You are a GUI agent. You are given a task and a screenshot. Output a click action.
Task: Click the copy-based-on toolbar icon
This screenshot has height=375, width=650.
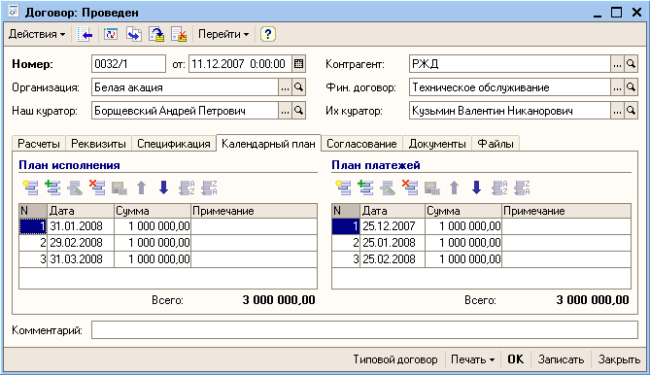133,34
